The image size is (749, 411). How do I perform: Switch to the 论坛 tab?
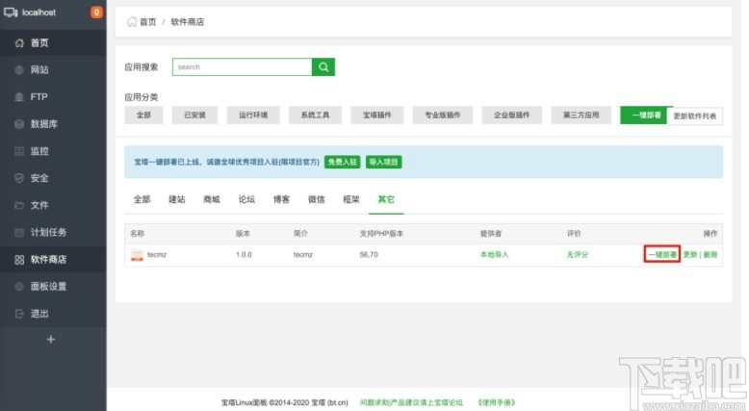246,199
